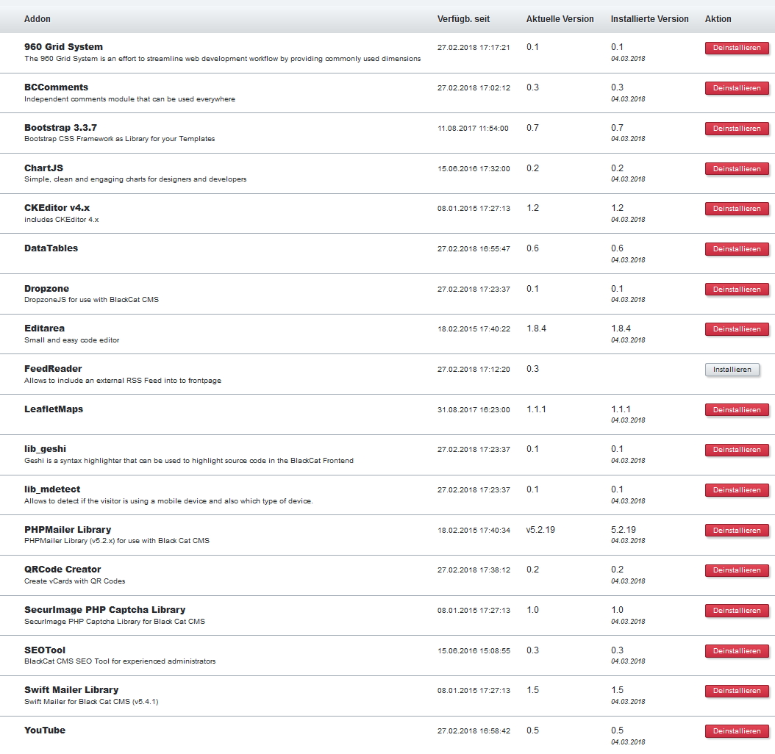This screenshot has height=754, width=775.
Task: Remove the QRCode Creator addon
Action: (x=737, y=570)
